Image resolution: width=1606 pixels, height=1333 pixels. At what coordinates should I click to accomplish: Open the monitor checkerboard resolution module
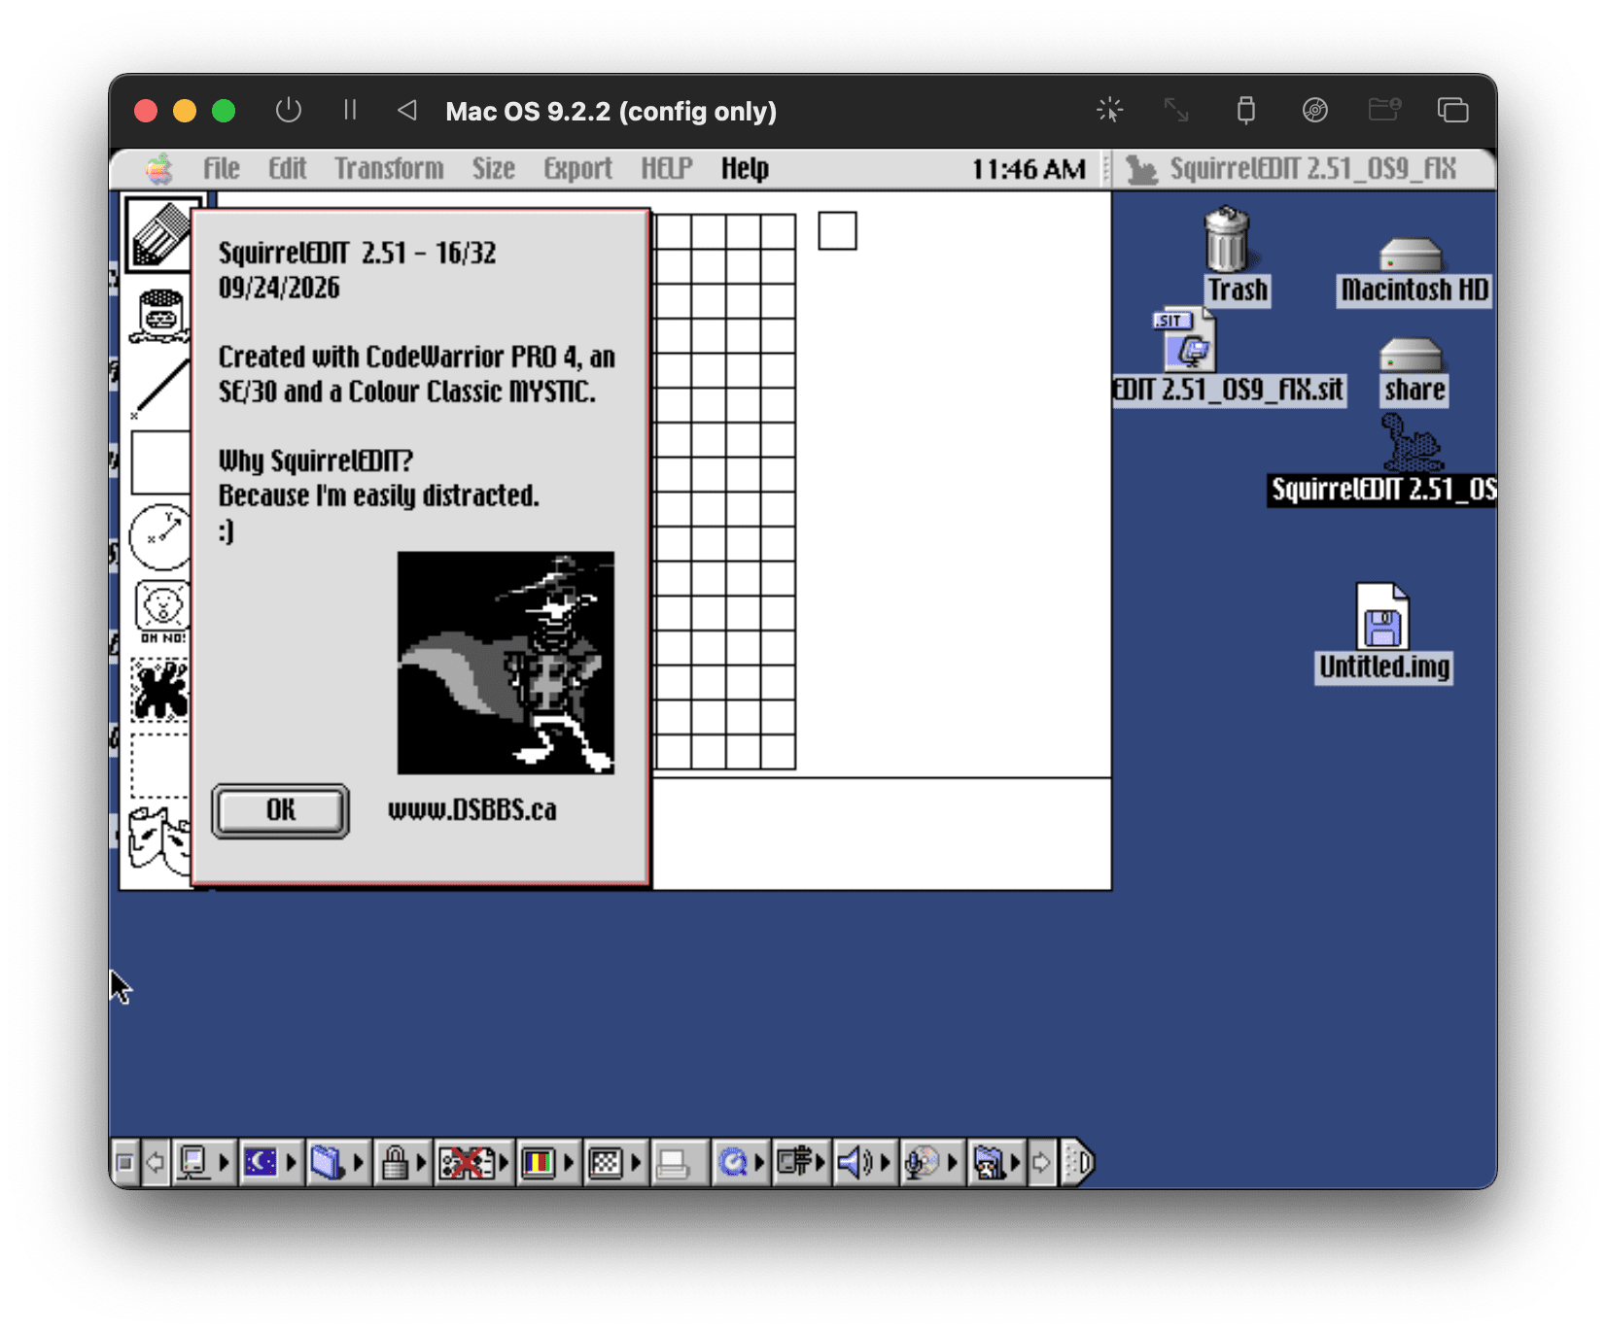pyautogui.click(x=614, y=1162)
